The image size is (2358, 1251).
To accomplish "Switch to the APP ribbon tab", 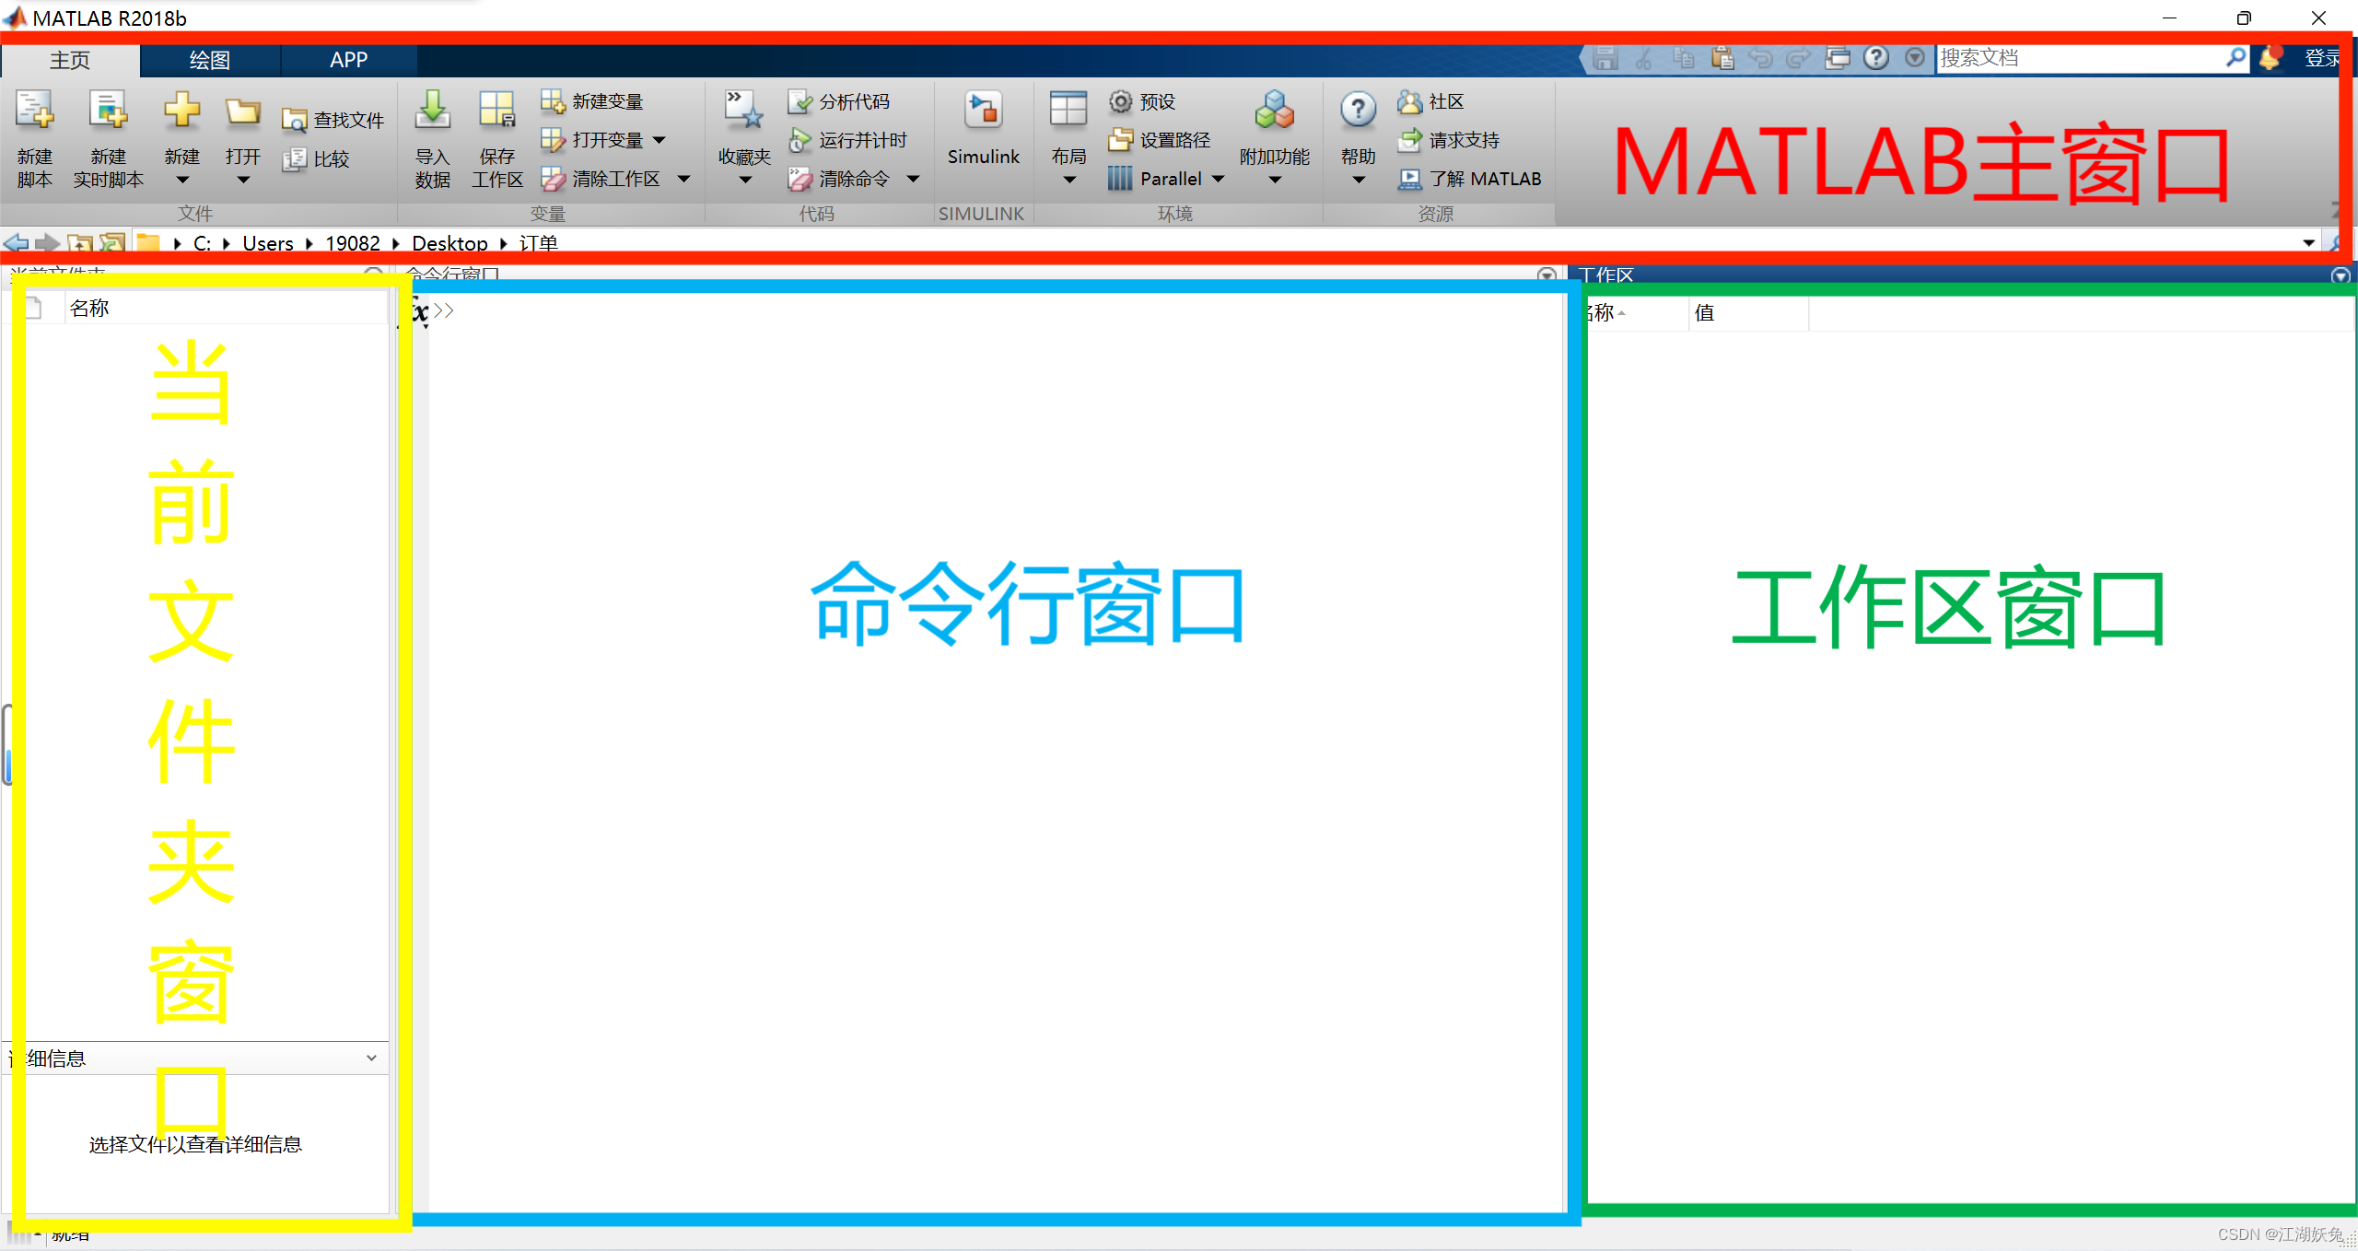I will pyautogui.click(x=348, y=59).
